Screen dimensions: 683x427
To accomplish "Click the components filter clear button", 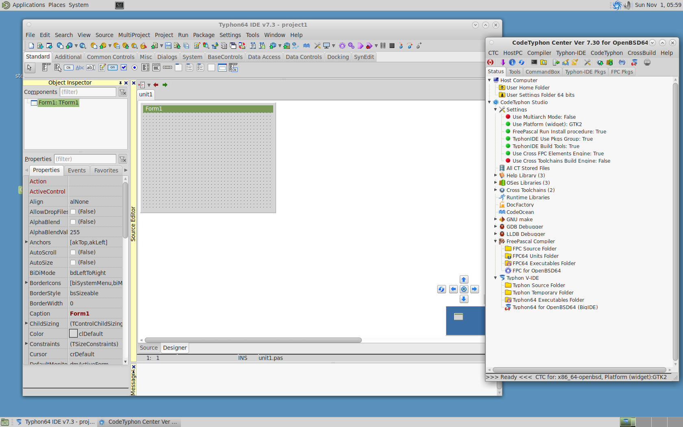I will [123, 92].
